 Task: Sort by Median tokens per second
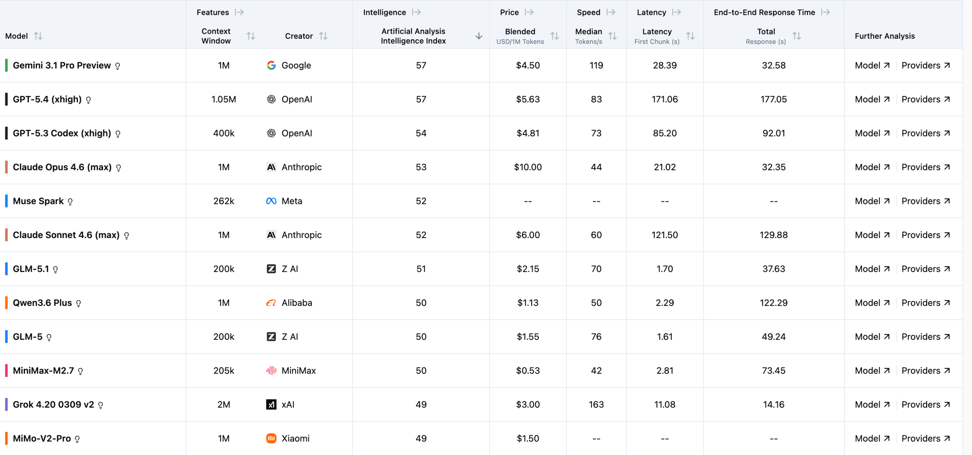click(x=612, y=36)
